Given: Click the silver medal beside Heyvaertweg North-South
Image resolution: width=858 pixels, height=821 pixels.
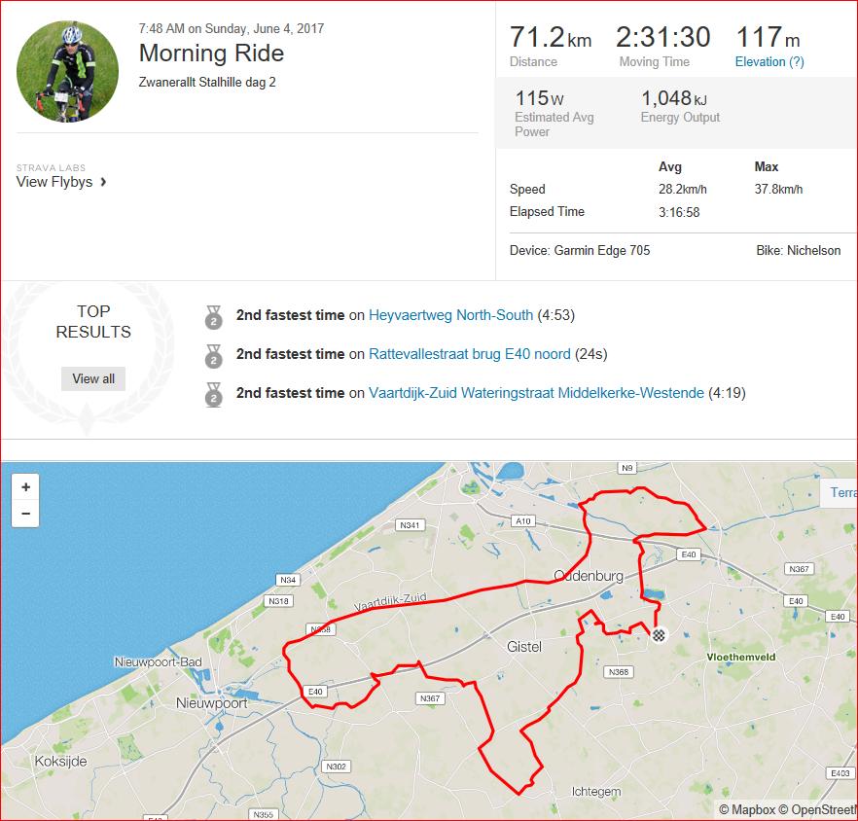Looking at the screenshot, I should [x=213, y=317].
